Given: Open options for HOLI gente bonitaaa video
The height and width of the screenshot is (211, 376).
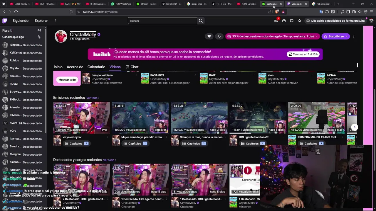Looking at the screenshot, I should (x=284, y=137).
